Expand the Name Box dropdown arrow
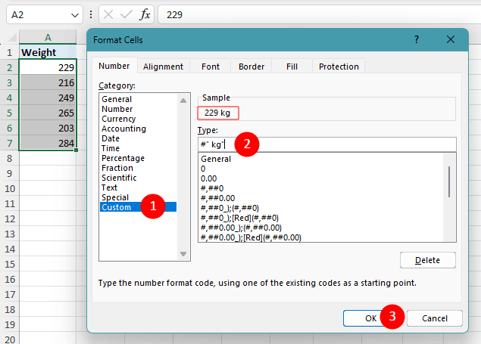The height and width of the screenshot is (344, 481). pyautogui.click(x=74, y=14)
